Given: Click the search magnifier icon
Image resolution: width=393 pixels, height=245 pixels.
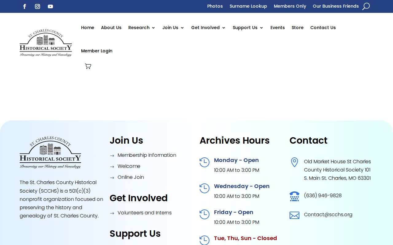Looking at the screenshot, I should [366, 6].
